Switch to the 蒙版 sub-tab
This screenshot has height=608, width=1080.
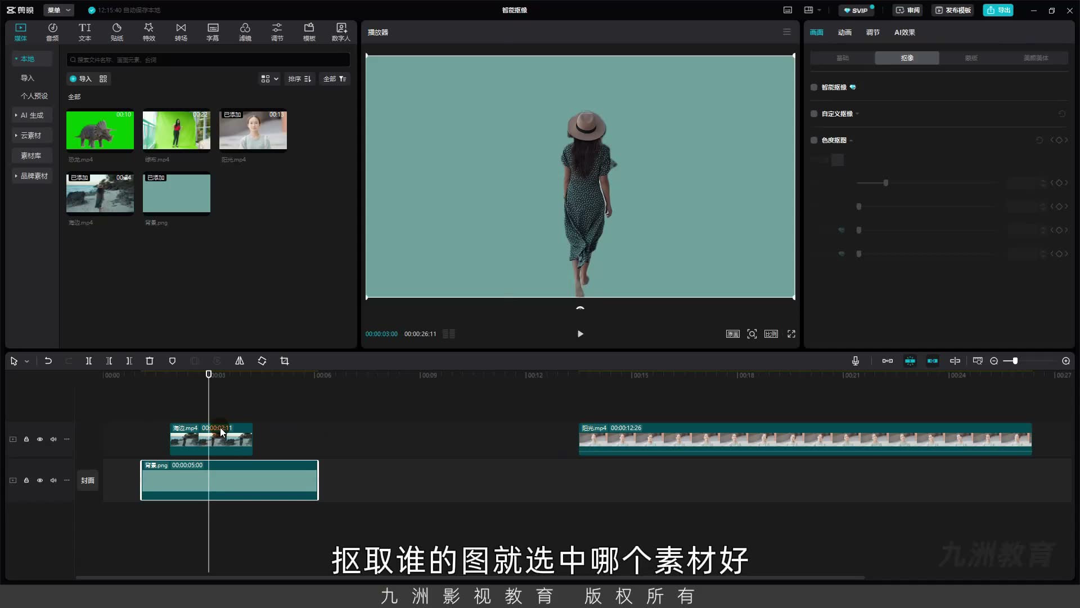[x=971, y=58]
